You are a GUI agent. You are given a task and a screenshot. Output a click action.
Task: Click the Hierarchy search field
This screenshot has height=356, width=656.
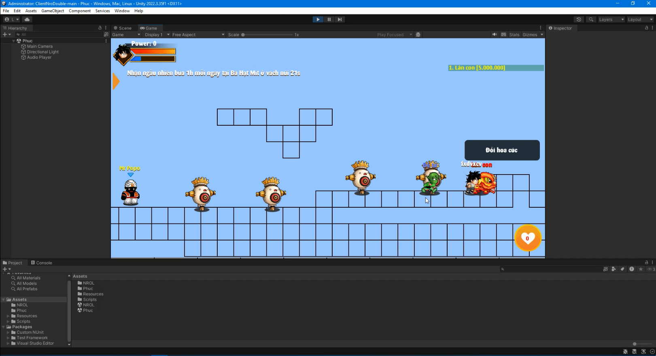59,34
